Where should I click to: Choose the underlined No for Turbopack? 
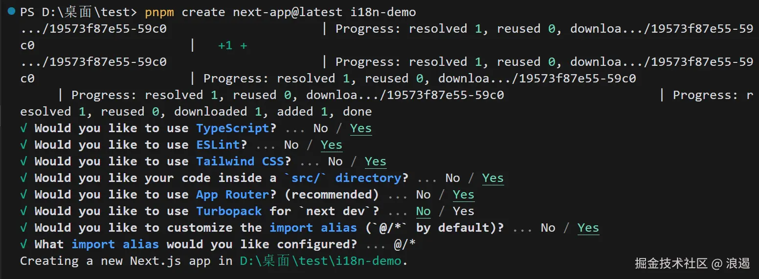coord(423,211)
